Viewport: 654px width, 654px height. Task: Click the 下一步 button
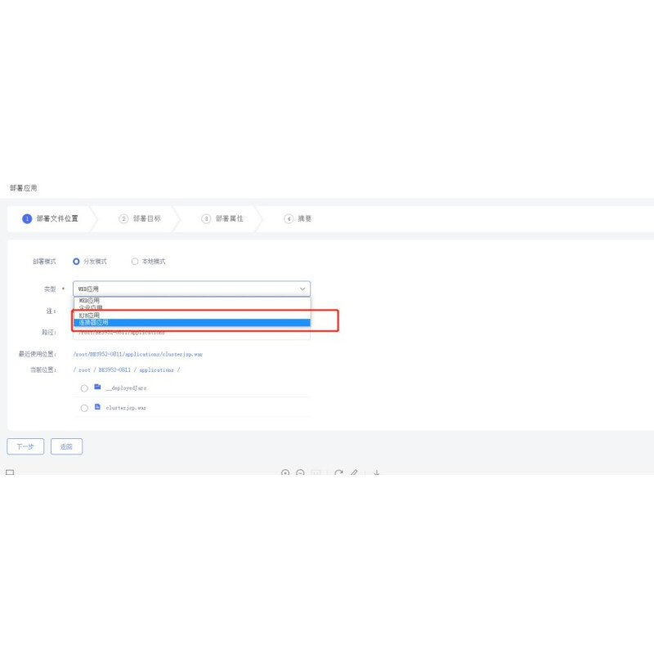coord(25,446)
